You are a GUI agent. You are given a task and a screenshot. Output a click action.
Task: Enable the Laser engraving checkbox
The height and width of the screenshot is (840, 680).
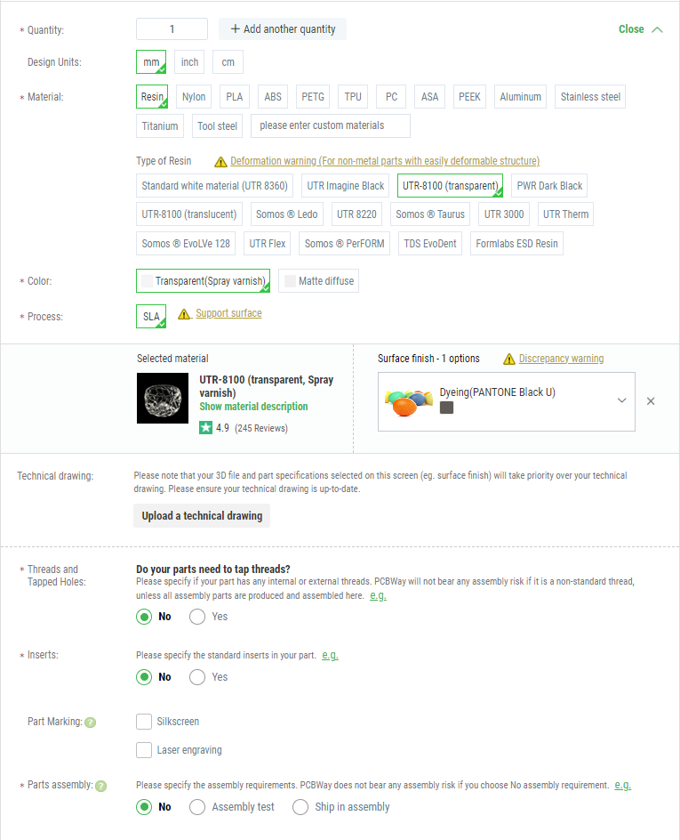(144, 750)
